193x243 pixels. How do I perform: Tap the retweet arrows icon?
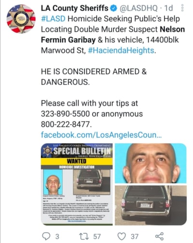pyautogui.click(x=84, y=236)
